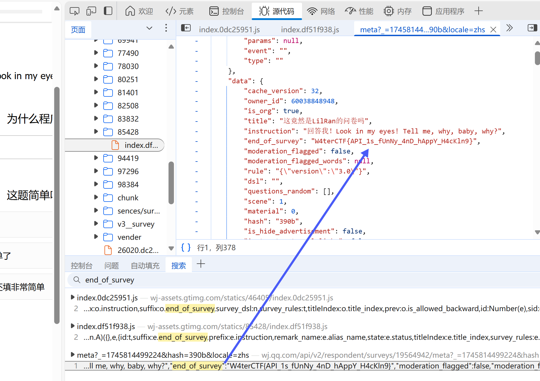Select the 源代码 sources tab
The image size is (540, 381).
277,11
